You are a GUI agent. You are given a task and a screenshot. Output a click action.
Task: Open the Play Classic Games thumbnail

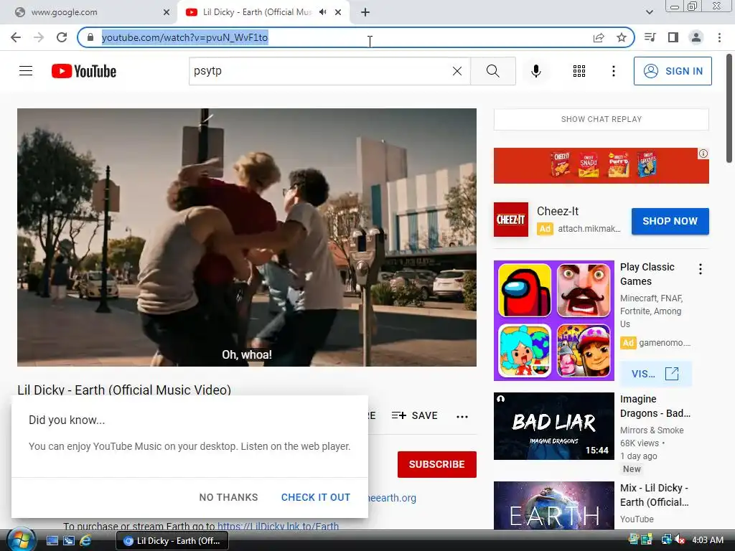[x=553, y=321]
